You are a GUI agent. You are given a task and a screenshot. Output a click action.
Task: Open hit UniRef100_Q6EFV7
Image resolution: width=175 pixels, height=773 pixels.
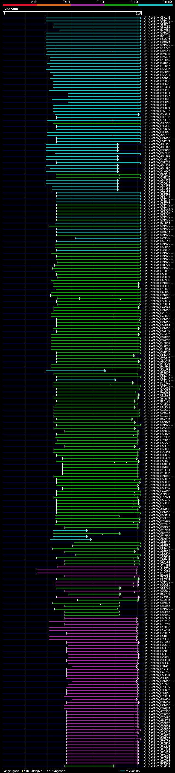coord(157,24)
